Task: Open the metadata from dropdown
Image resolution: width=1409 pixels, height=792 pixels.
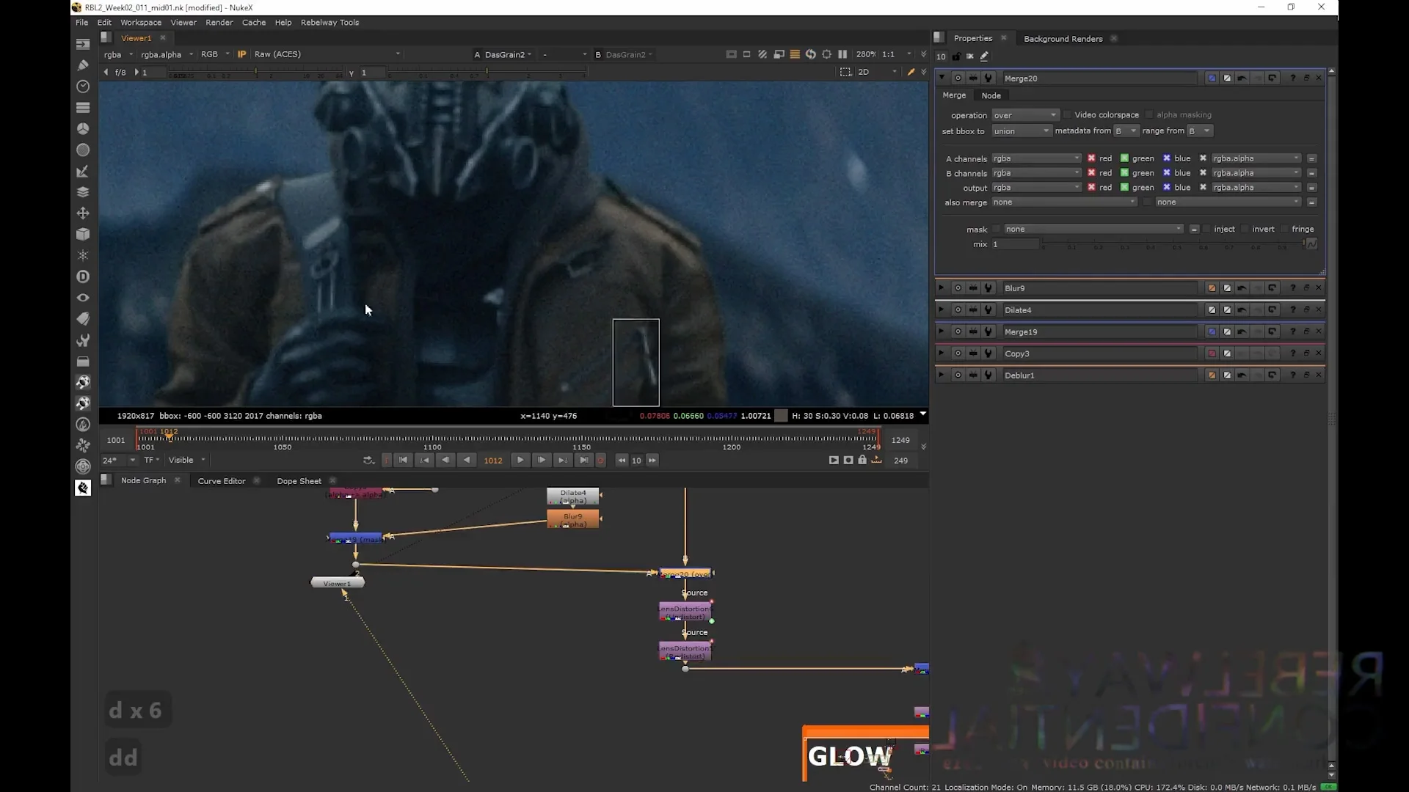Action: tap(1126, 131)
